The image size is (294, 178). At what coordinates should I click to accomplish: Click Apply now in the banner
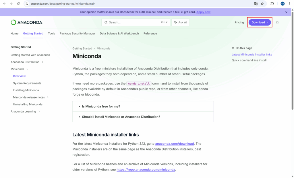click(x=203, y=12)
